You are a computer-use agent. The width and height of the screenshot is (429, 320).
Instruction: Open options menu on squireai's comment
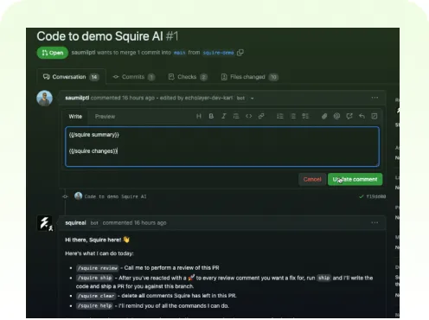pyautogui.click(x=375, y=222)
